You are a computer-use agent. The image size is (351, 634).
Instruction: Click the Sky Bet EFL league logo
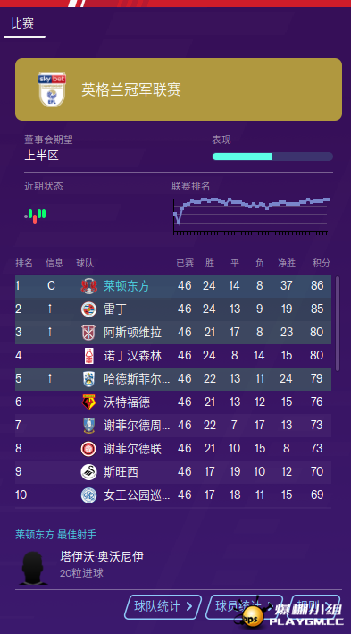click(52, 89)
